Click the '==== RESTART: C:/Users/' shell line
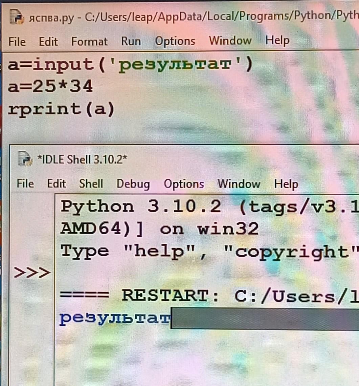This screenshot has width=359, height=386. 209,296
